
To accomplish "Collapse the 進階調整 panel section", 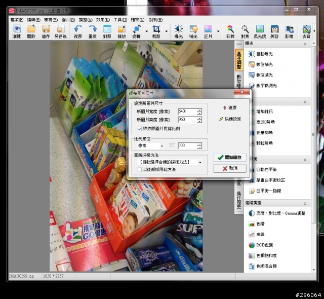I will tap(305, 203).
